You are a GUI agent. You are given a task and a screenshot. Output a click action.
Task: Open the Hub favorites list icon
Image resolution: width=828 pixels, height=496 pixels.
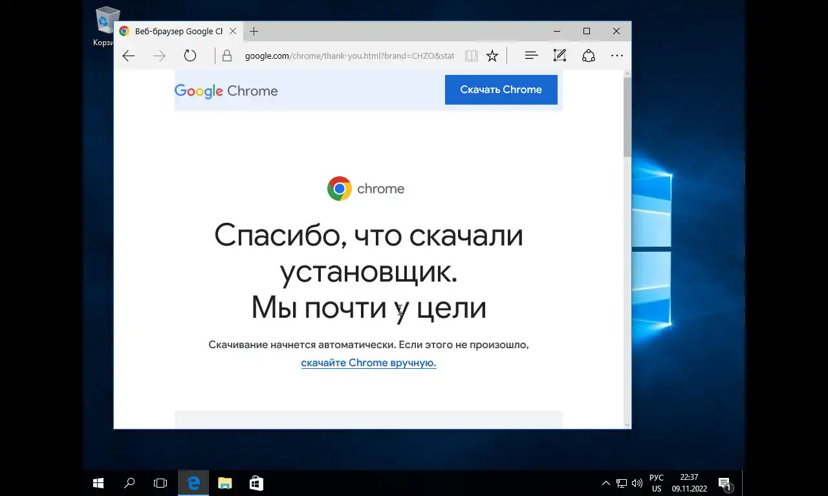pos(531,56)
